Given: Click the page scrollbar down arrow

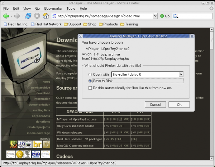Looking at the screenshot, I should (x=212, y=158).
